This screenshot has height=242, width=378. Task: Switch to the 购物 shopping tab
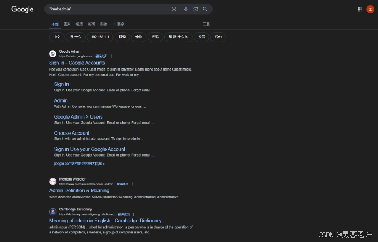point(104,24)
